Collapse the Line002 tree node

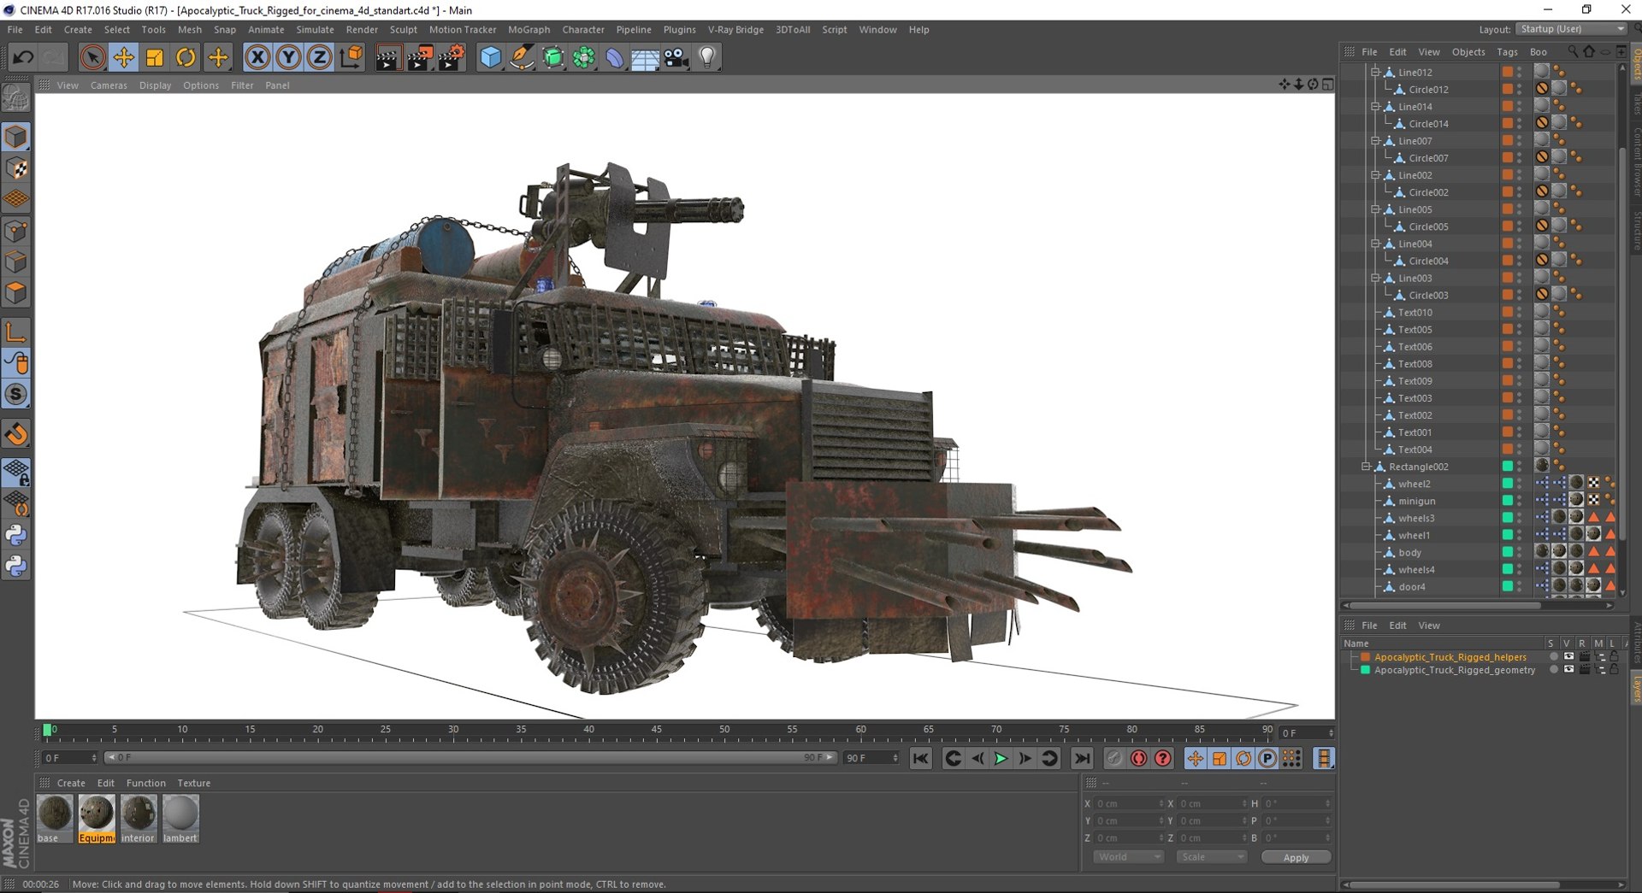click(1375, 175)
